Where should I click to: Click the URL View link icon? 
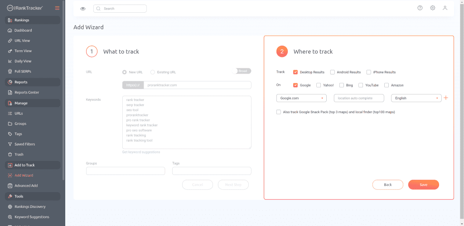coord(10,41)
